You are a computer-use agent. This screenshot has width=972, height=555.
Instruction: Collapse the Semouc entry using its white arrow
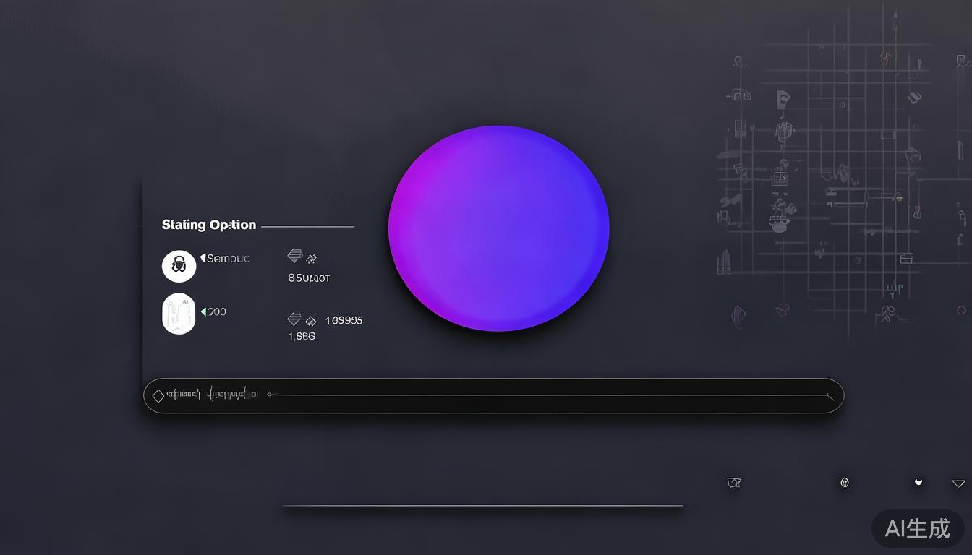[202, 258]
